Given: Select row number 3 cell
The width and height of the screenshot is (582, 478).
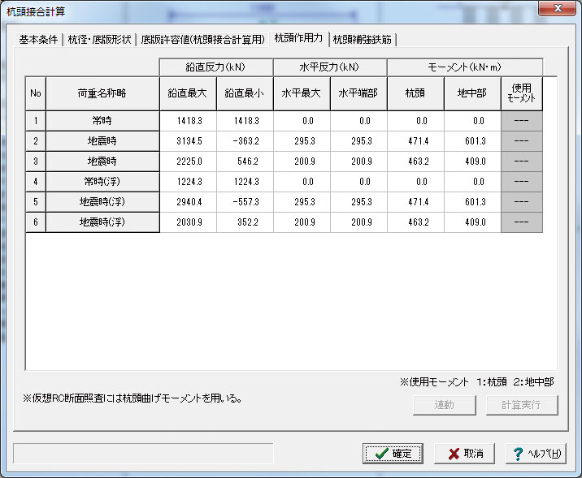Looking at the screenshot, I should pos(36,161).
